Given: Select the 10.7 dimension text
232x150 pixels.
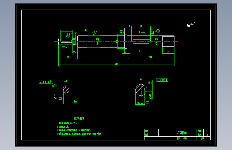Looking at the screenshot, I should click(75, 52).
